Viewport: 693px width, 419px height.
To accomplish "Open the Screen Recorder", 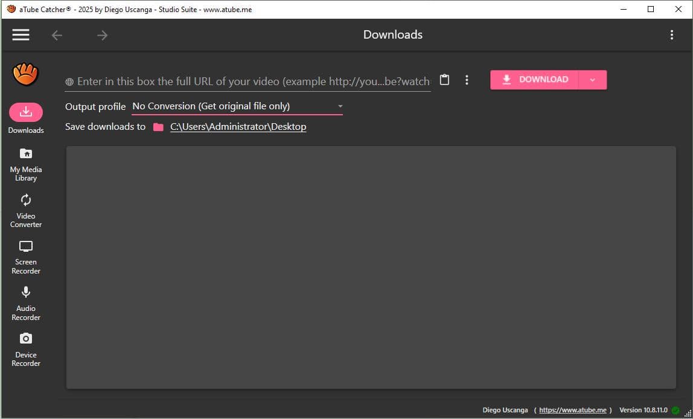I will 25,254.
